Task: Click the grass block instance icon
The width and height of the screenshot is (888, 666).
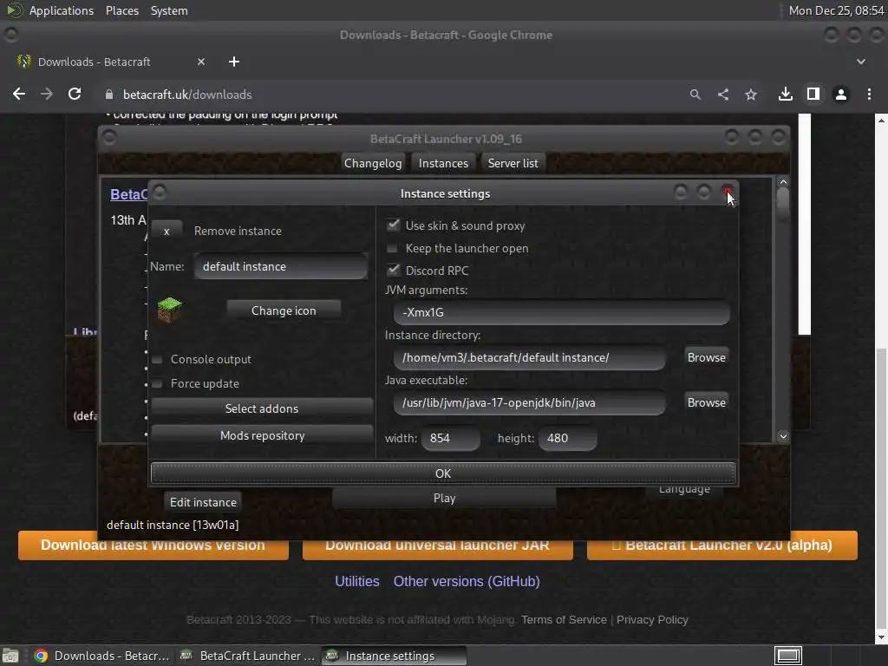Action: (169, 310)
